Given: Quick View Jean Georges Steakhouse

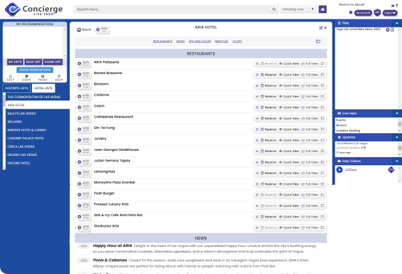Looking at the screenshot, I should point(289,151).
